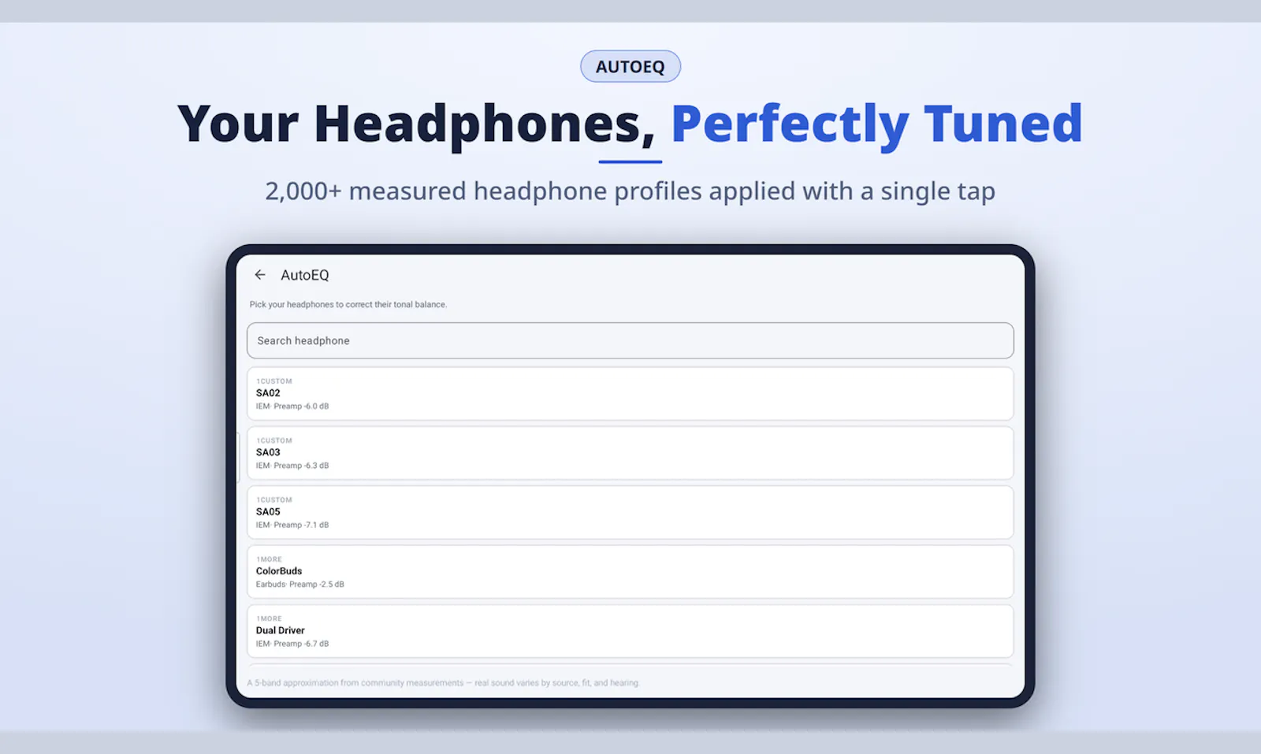The width and height of the screenshot is (1261, 754).
Task: Select the SA05 headphone profile
Action: click(x=630, y=512)
